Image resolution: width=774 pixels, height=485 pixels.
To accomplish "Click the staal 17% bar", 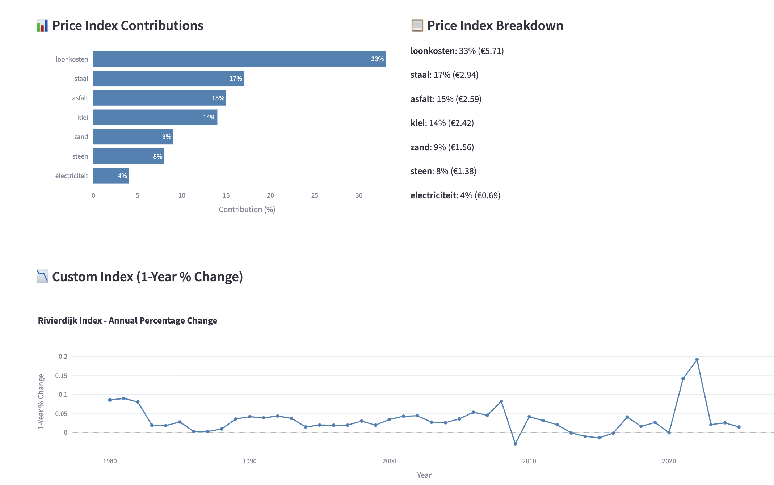I will (168, 79).
